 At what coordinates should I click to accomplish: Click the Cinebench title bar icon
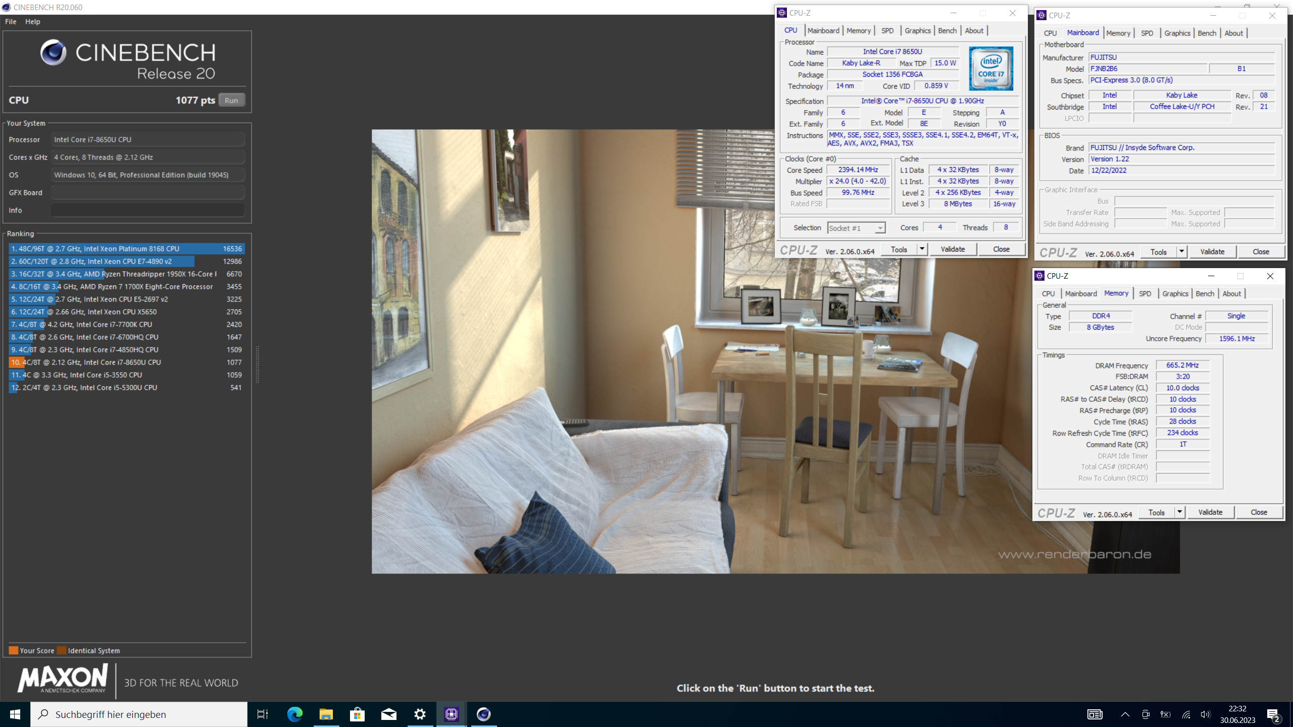(x=6, y=7)
